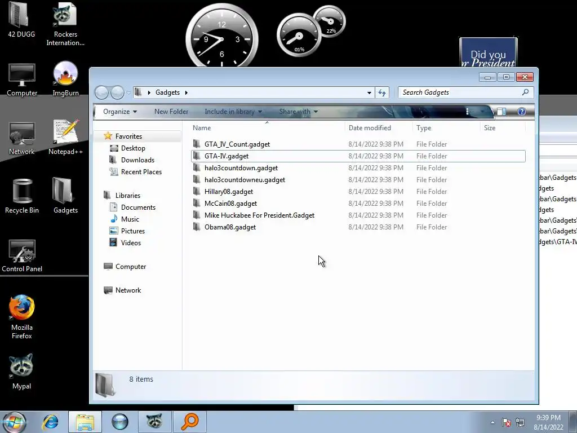
Task: Open the Control Panel desktop icon
Action: coord(22,256)
